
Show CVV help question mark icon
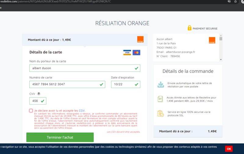[39, 94]
